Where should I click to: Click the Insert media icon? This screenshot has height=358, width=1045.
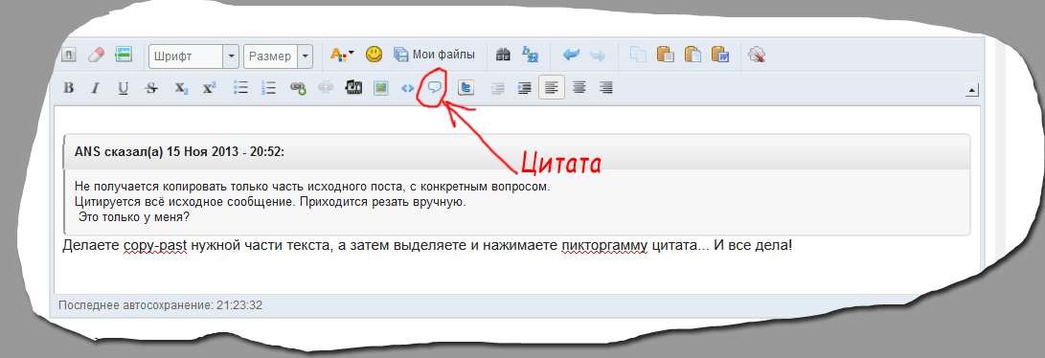[x=352, y=88]
